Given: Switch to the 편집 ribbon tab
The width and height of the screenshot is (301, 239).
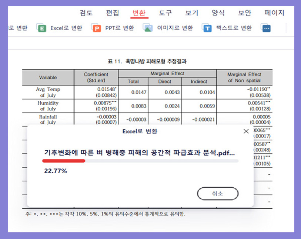Looking at the screenshot, I should 112,13.
